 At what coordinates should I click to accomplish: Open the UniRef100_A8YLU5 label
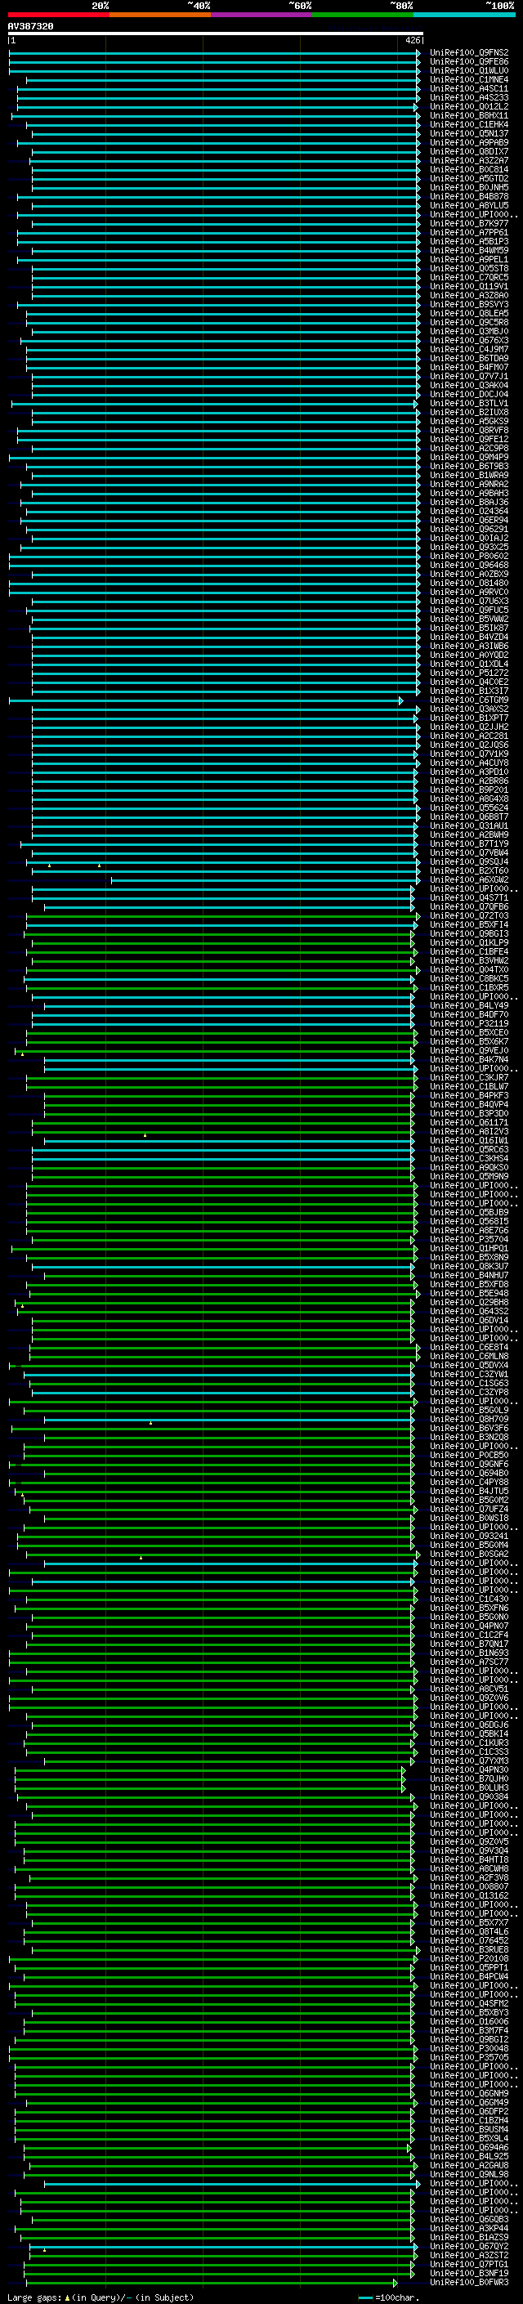[469, 206]
